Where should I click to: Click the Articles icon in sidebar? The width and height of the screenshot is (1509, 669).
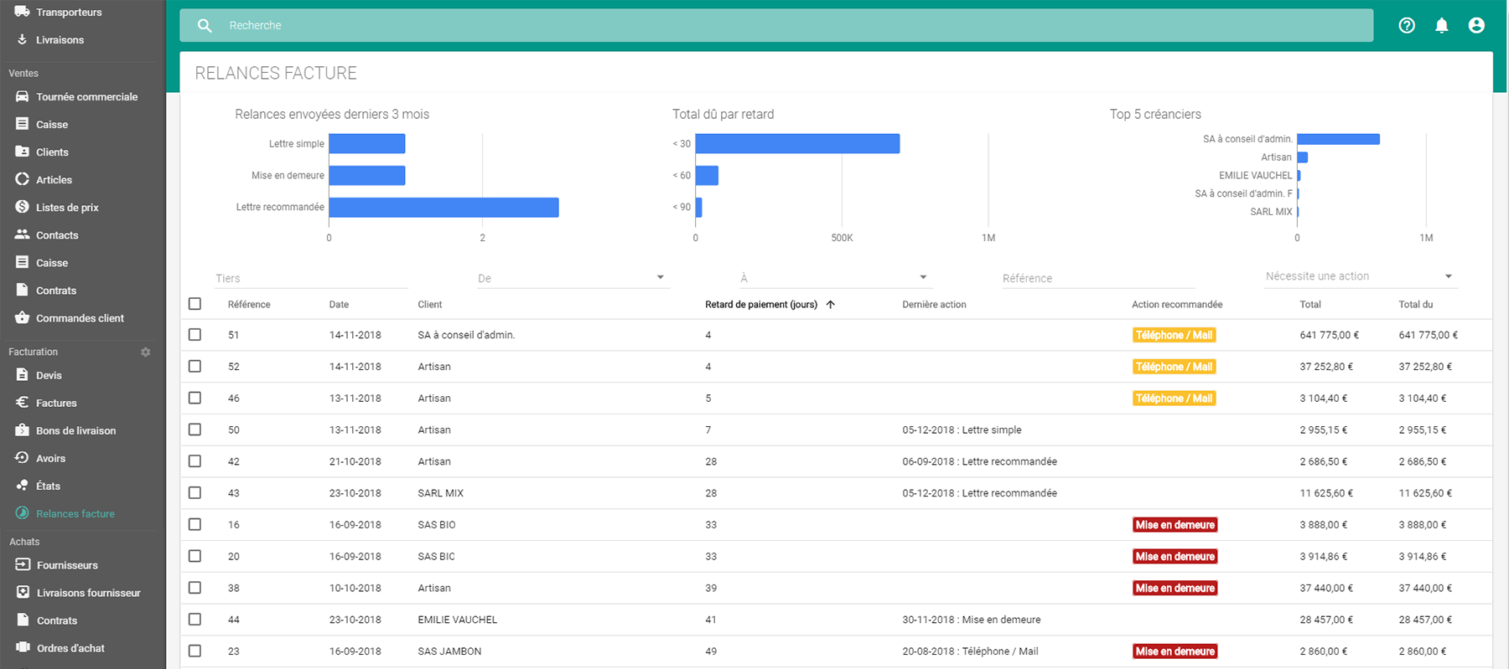pyautogui.click(x=22, y=179)
